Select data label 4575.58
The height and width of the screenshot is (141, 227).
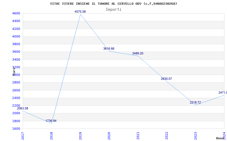(80, 12)
